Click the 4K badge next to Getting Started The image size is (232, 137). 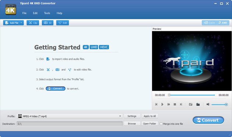(x=86, y=47)
